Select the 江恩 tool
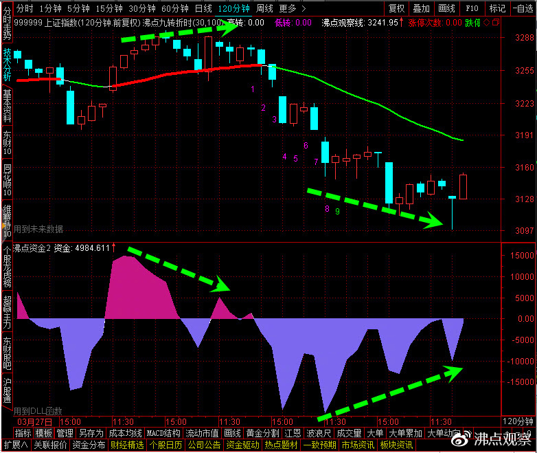This screenshot has width=537, height=453. [x=293, y=433]
